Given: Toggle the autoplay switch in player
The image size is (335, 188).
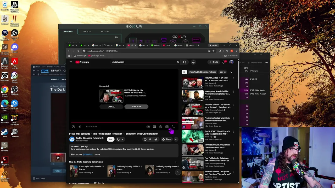Looking at the screenshot, I should click(148, 127).
